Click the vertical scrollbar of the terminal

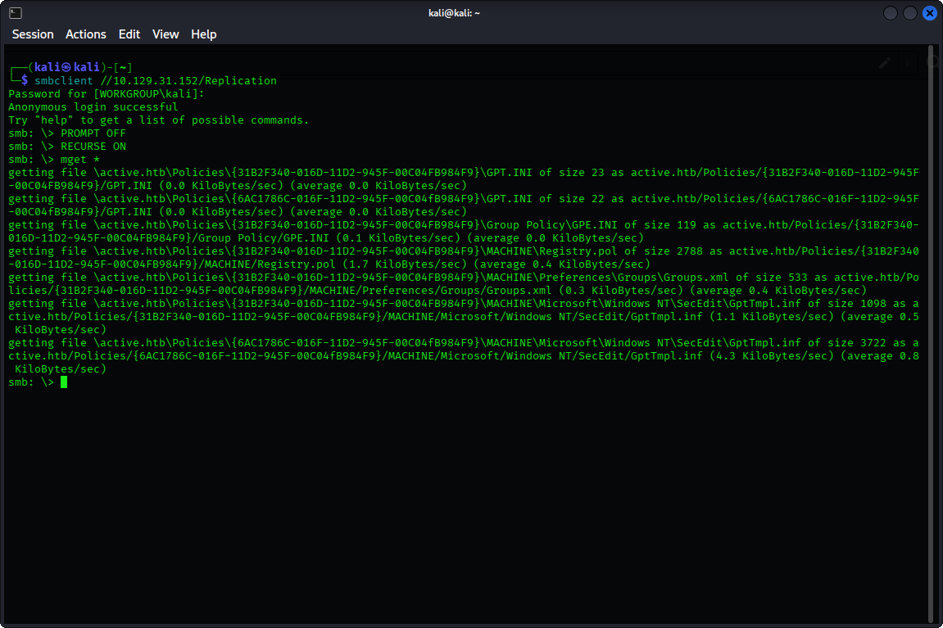click(931, 333)
